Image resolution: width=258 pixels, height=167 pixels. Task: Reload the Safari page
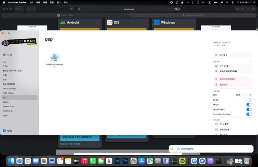179,9
